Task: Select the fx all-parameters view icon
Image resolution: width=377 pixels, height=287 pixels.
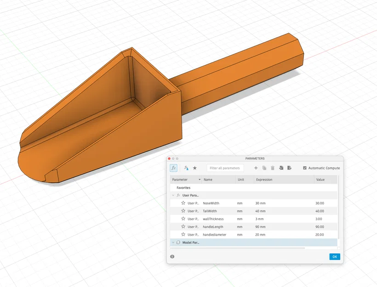Action: tap(173, 168)
